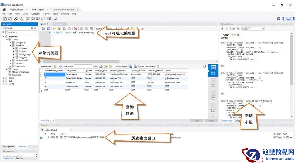
Task: Click the reconnect to DBMS icon
Action: pos(55,19)
